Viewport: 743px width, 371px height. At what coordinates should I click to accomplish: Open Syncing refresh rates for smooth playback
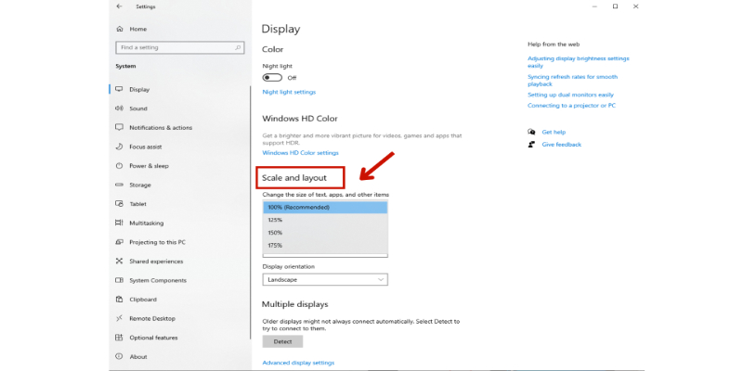pos(573,80)
